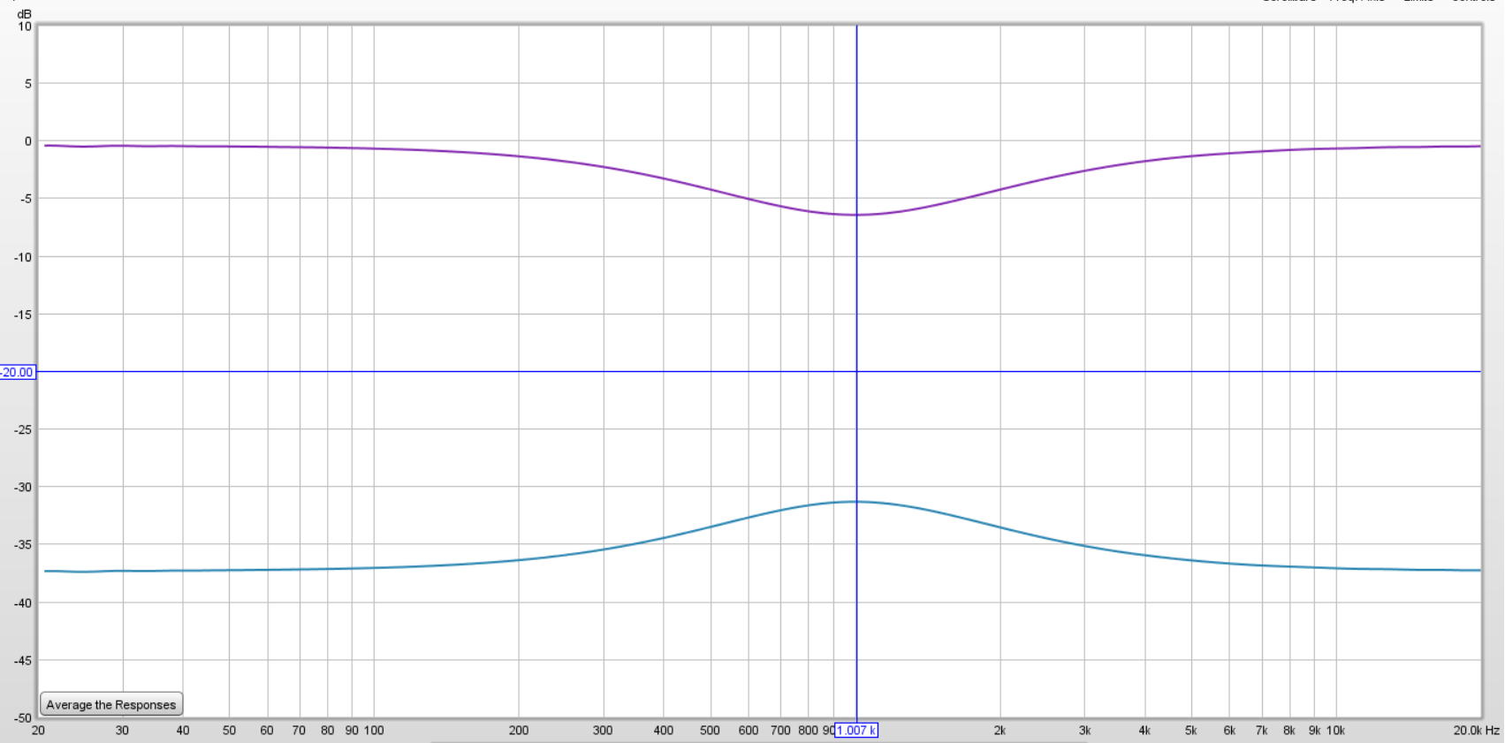This screenshot has height=743, width=1505.
Task: Click the 2k frequency tick label
Action: click(x=1000, y=731)
